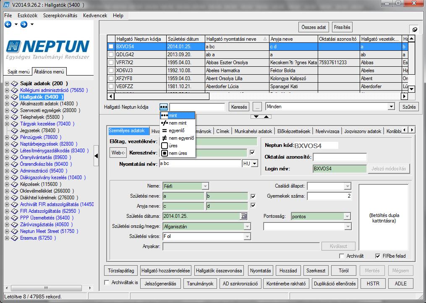Viewport: 426px width, 303px height.
Task: Toggle the checkbox beside Születési neve
Action: pyautogui.click(x=253, y=196)
